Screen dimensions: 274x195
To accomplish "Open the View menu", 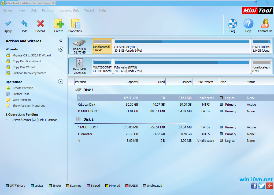I will point(22,10).
